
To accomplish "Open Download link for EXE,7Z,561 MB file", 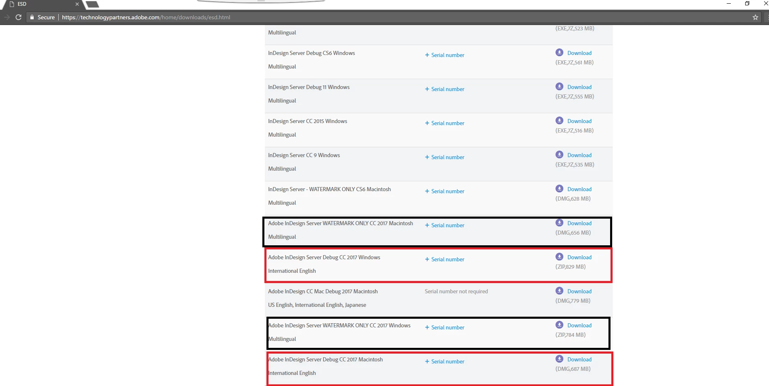I will 579,53.
